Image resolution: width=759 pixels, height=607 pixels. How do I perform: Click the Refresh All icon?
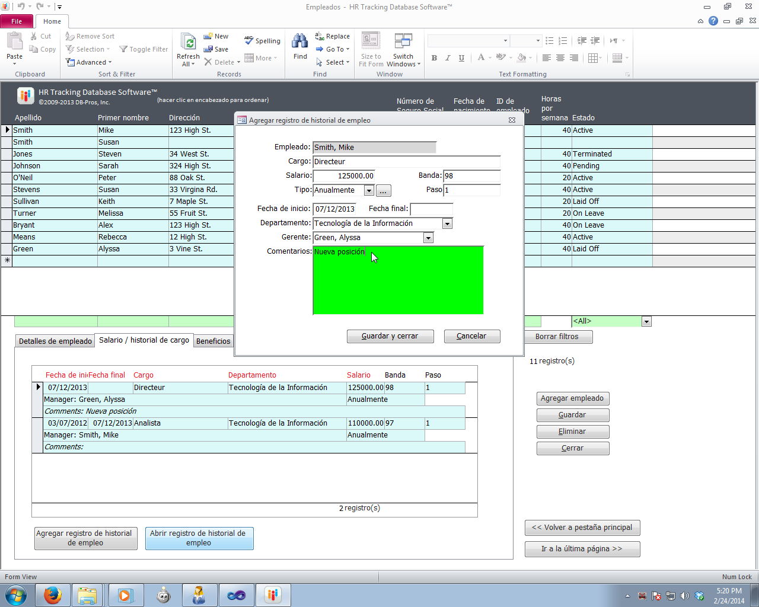[189, 42]
